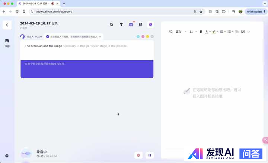This screenshot has height=163, width=268.
Task: Stop recording with the red power button
Action: pyautogui.click(x=138, y=155)
